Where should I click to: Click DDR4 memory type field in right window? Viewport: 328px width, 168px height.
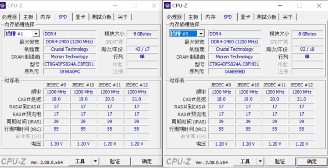[235, 34]
